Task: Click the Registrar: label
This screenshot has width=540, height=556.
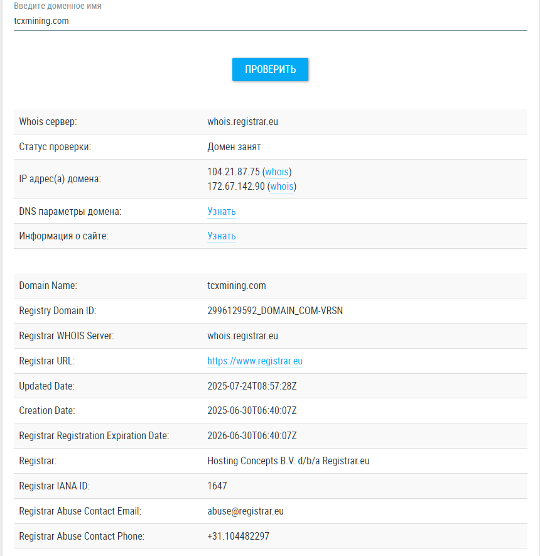Action: click(x=38, y=461)
